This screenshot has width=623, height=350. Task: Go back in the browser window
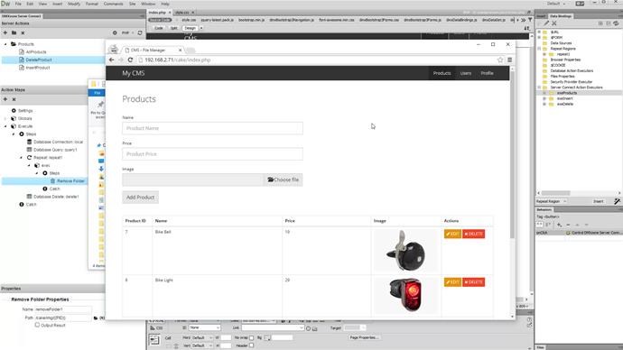pos(112,60)
